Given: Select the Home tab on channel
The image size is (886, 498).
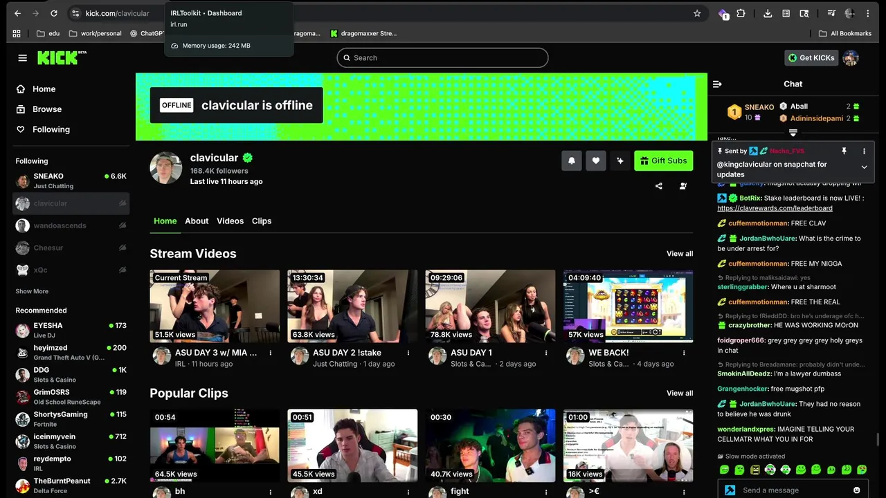Looking at the screenshot, I should coord(165,221).
